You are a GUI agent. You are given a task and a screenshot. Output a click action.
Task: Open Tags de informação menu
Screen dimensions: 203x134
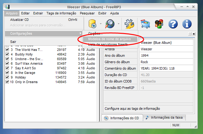coord(61,13)
